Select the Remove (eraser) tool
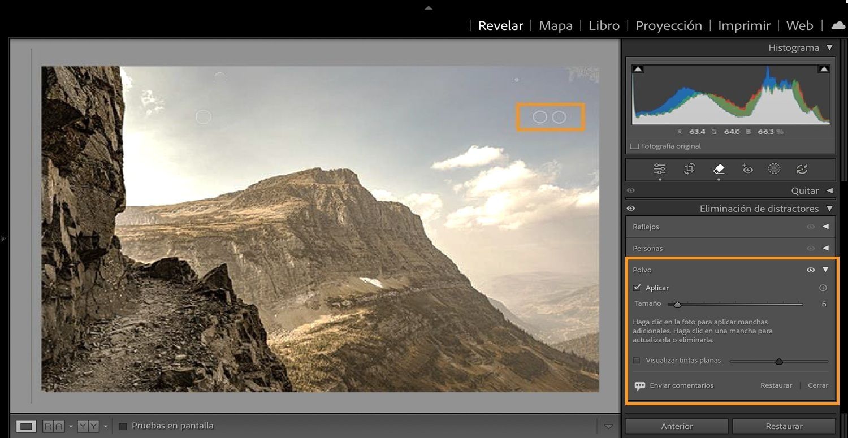This screenshot has width=848, height=438. 719,168
